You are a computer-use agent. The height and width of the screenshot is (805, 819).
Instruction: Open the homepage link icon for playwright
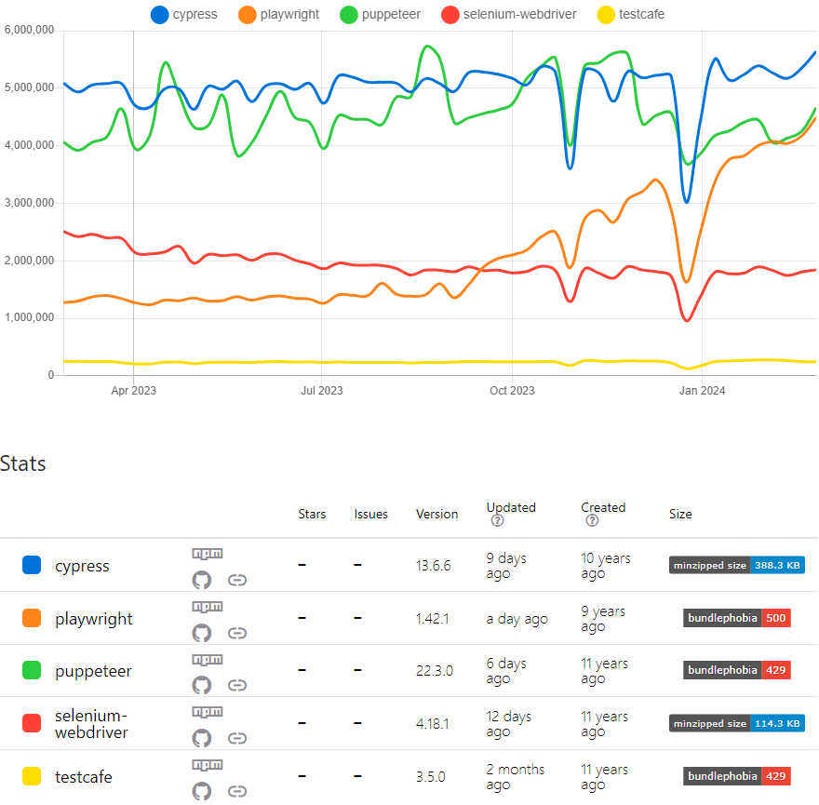237,633
